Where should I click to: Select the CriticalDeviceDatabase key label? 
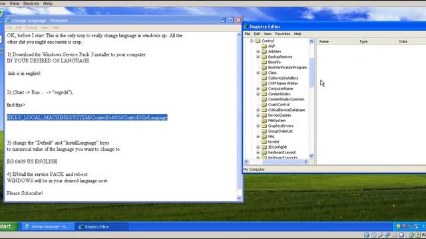286,110
